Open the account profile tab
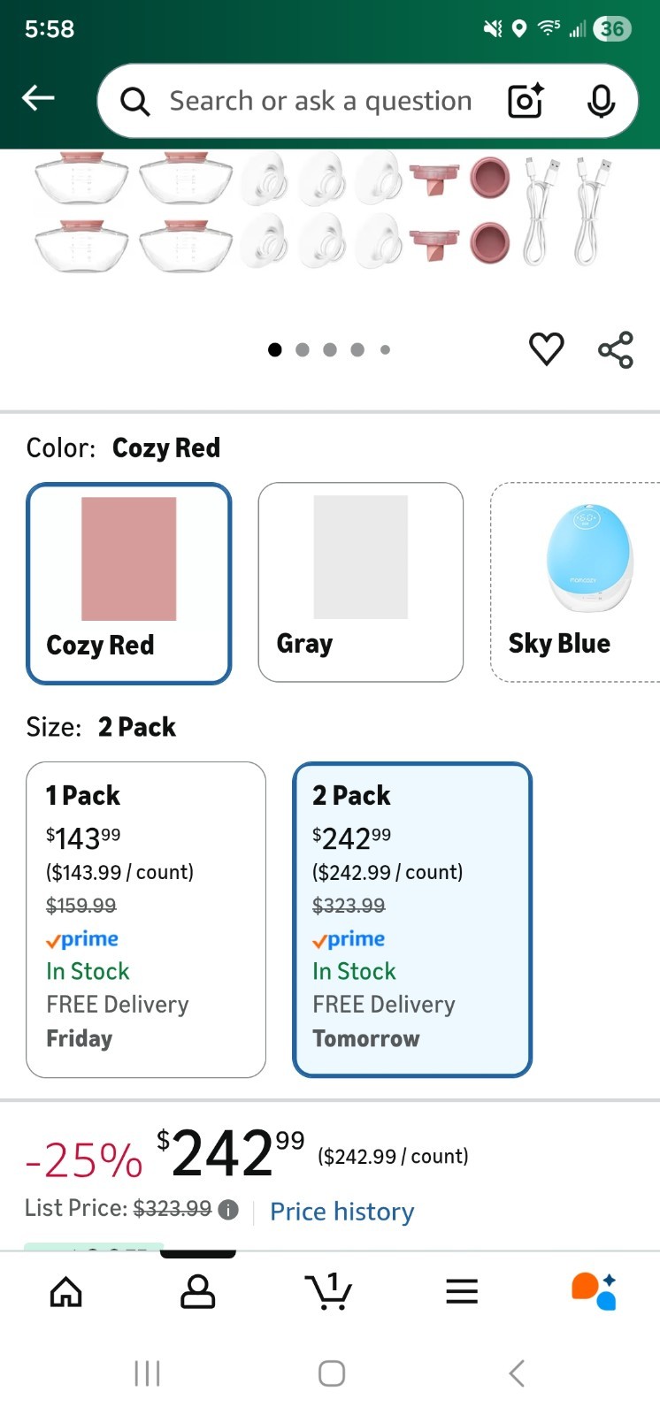 pyautogui.click(x=198, y=1292)
